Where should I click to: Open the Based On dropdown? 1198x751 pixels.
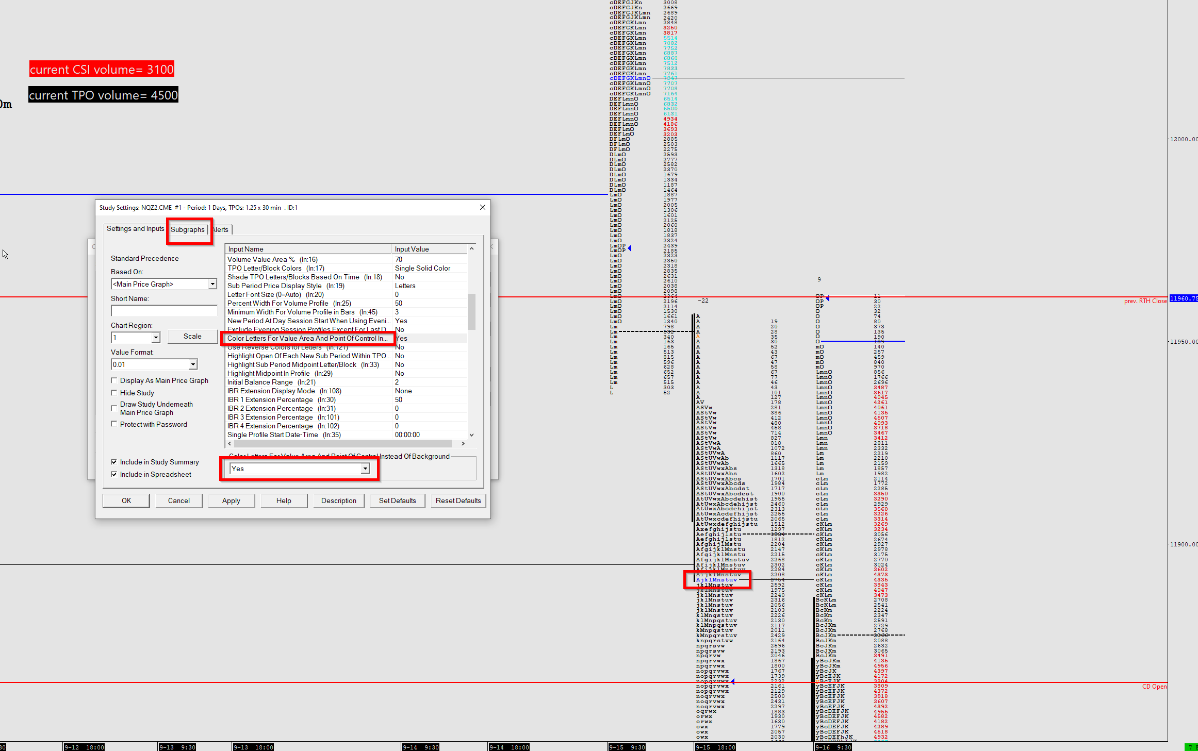click(x=212, y=284)
